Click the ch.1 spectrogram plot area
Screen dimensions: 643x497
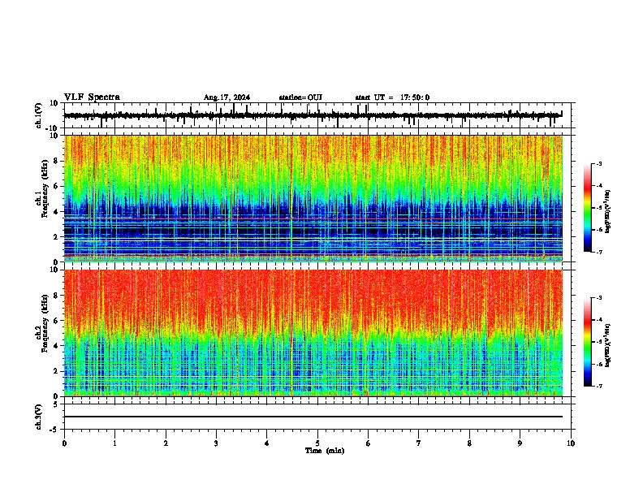[x=313, y=198]
